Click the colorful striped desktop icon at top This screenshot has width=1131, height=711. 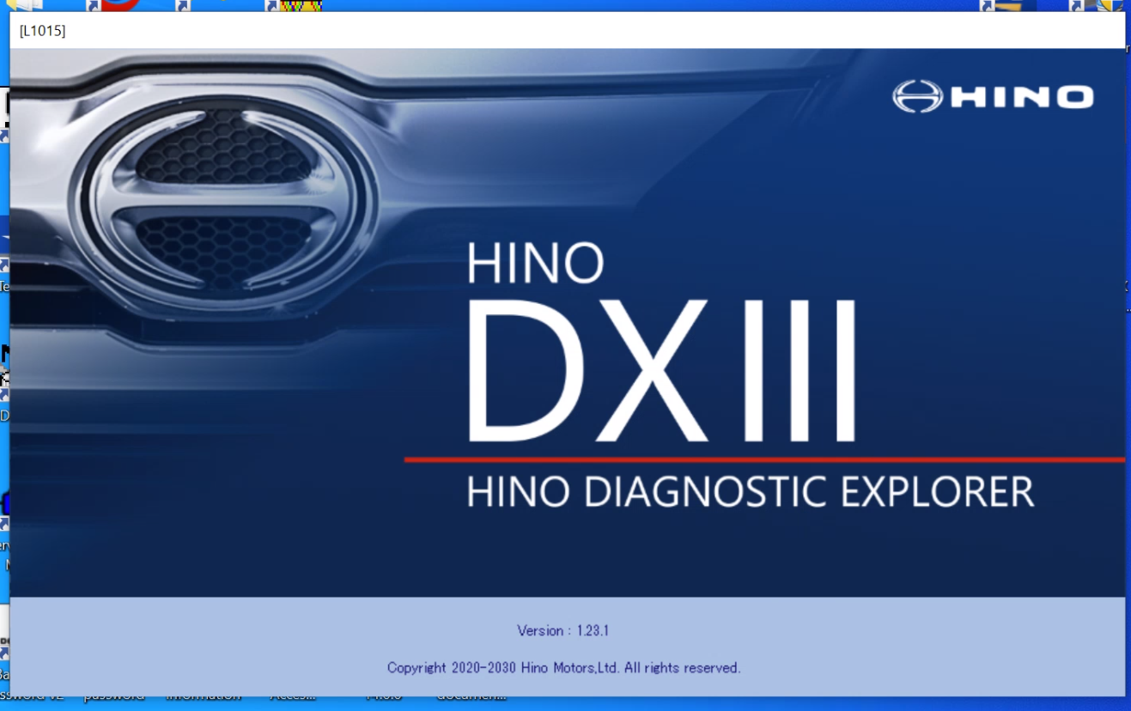[301, 5]
